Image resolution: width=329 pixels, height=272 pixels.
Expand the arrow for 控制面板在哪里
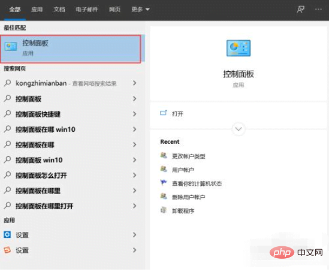click(x=134, y=191)
